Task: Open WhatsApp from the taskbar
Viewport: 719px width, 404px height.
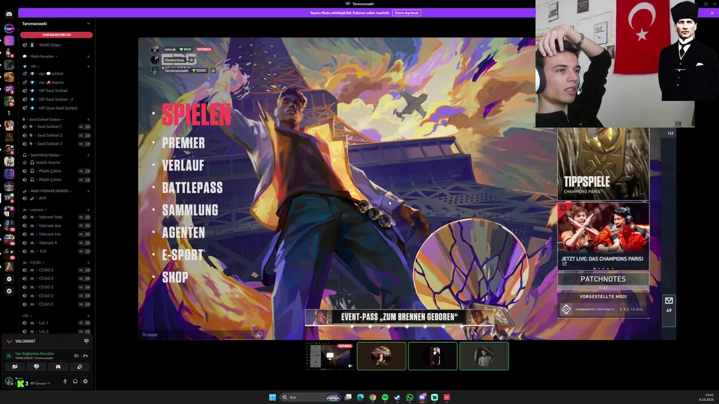Action: coord(409,397)
